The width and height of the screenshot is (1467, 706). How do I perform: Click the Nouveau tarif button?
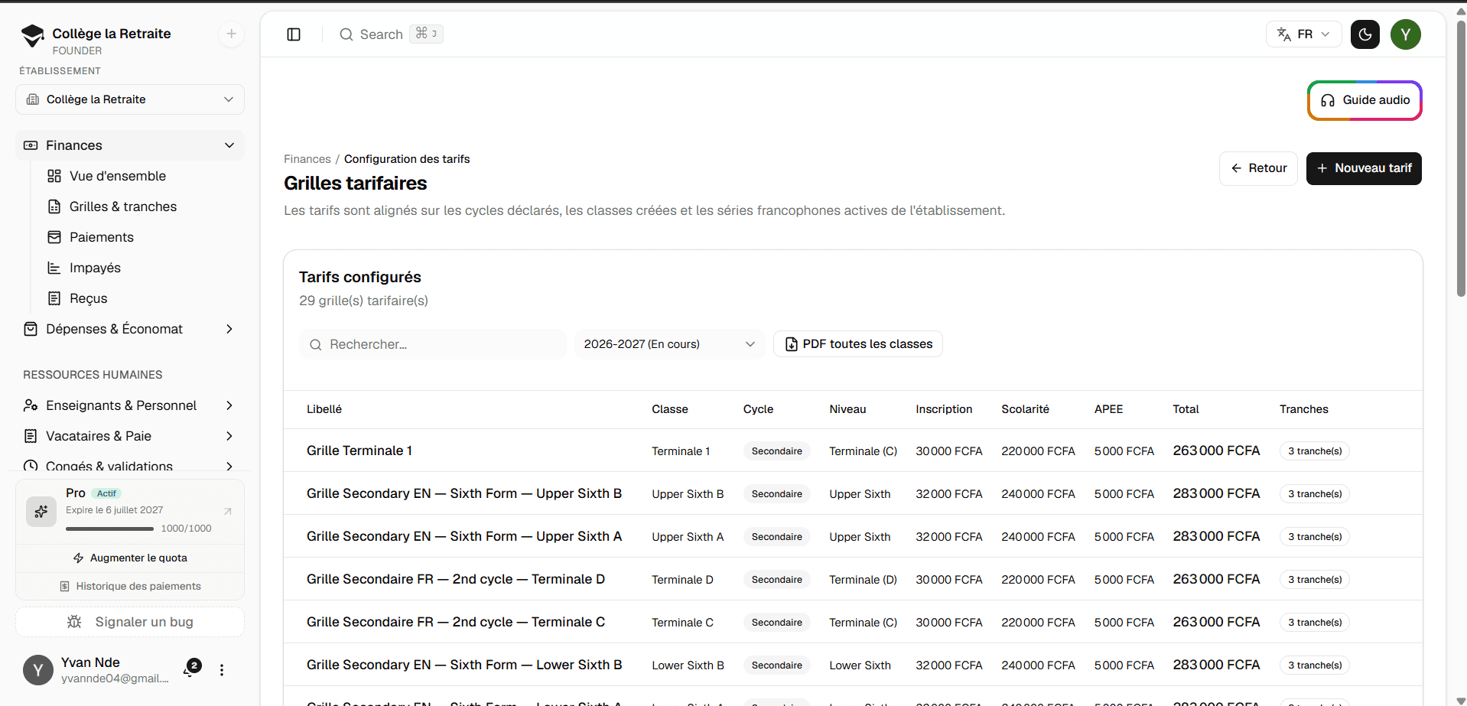pyautogui.click(x=1364, y=168)
